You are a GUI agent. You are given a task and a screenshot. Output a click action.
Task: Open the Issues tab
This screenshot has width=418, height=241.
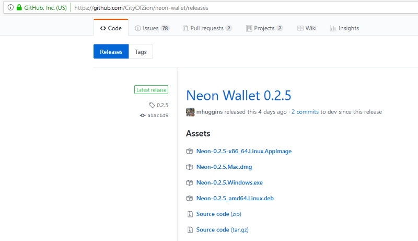(x=152, y=28)
